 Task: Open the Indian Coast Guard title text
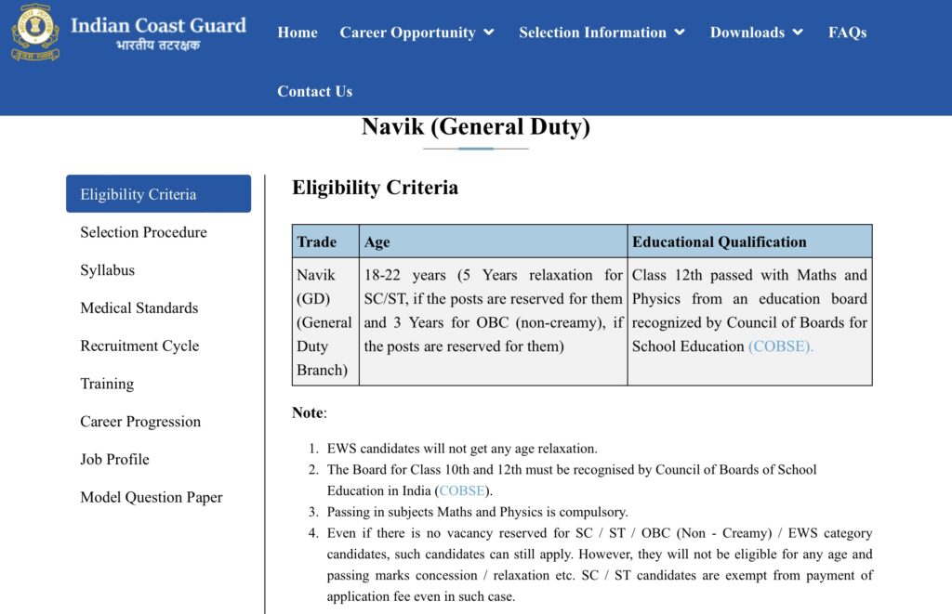pos(158,25)
